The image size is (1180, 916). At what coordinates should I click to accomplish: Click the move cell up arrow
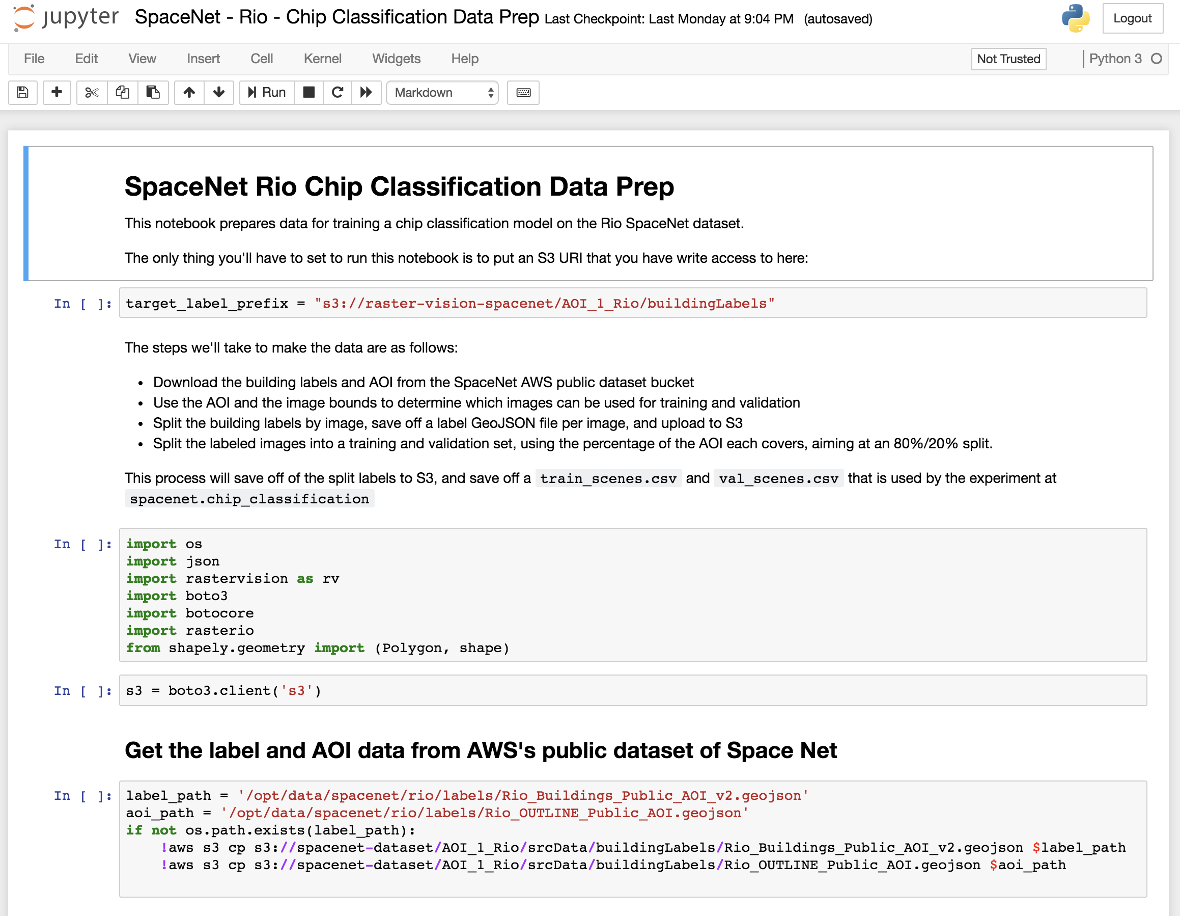click(189, 93)
